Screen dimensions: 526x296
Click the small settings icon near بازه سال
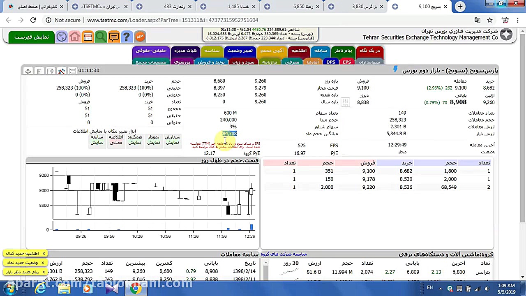(345, 102)
